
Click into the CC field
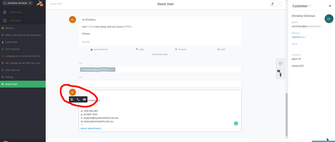coord(160,83)
